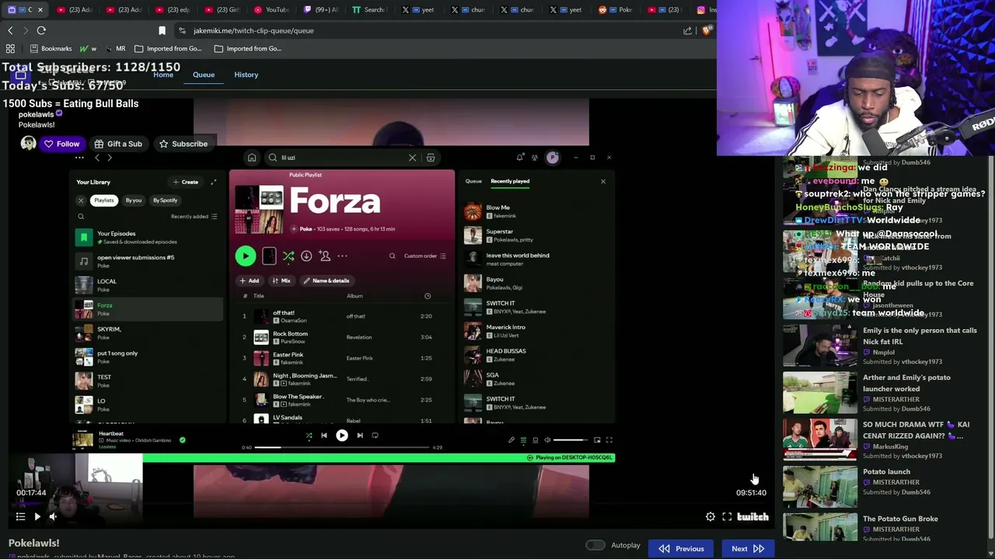Expand Your Library to full view
The height and width of the screenshot is (559, 995).
(214, 182)
